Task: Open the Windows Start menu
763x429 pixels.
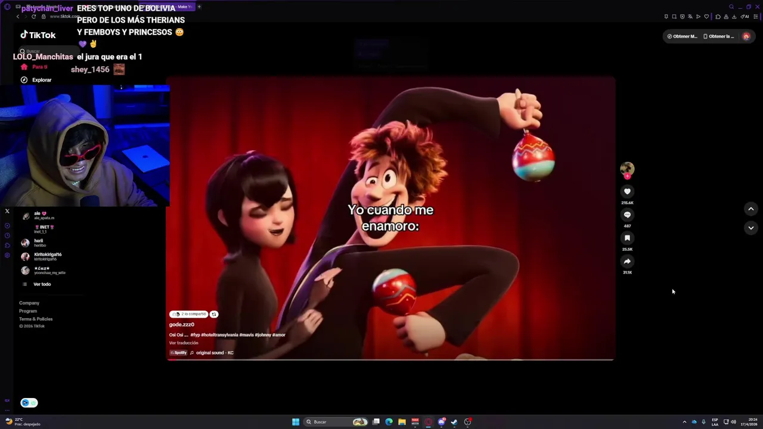Action: [296, 422]
